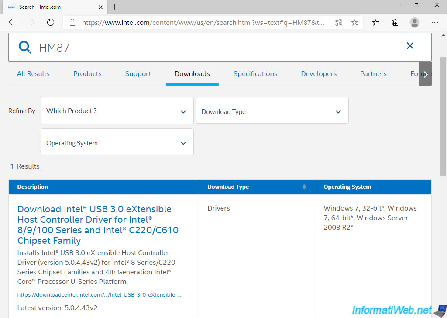
Task: Click the 'Refine By' label
Action: click(x=22, y=111)
